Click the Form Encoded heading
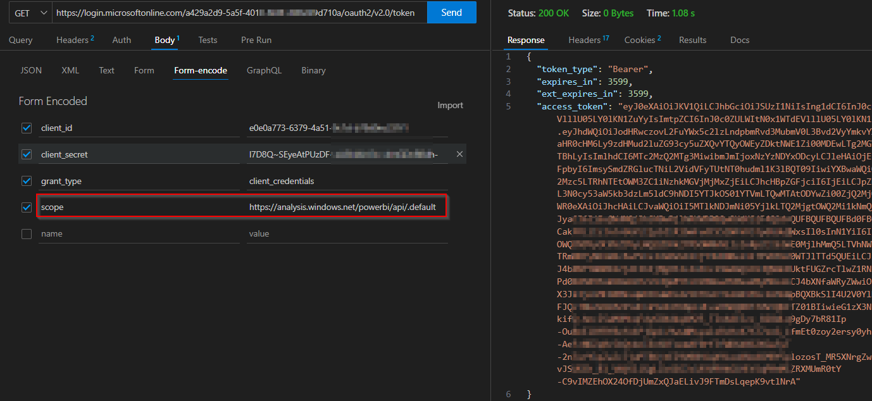Image resolution: width=872 pixels, height=401 pixels. tap(53, 101)
